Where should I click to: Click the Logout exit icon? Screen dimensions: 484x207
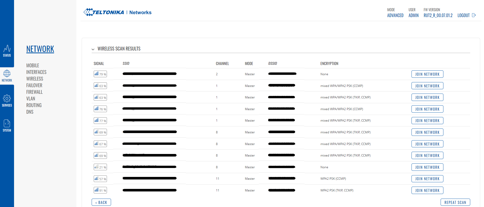click(474, 15)
